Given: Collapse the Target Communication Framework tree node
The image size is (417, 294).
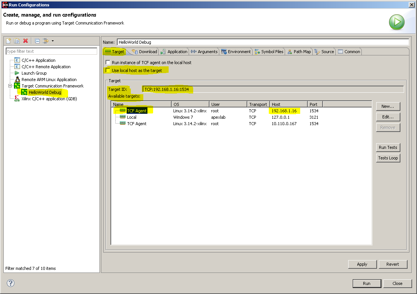Looking at the screenshot, I should [x=10, y=86].
